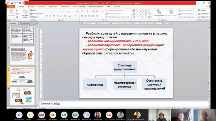
Task: Open the Acrobat ribbon tab
Action: point(117,6)
